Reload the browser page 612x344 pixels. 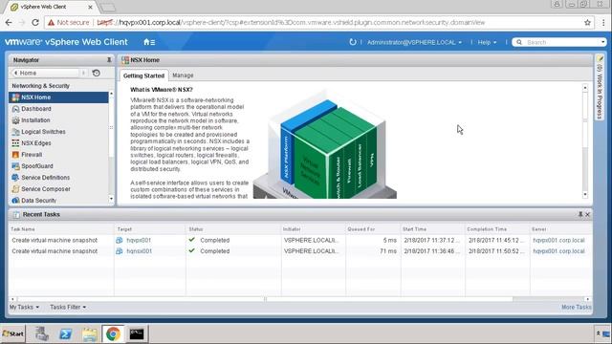coord(35,23)
